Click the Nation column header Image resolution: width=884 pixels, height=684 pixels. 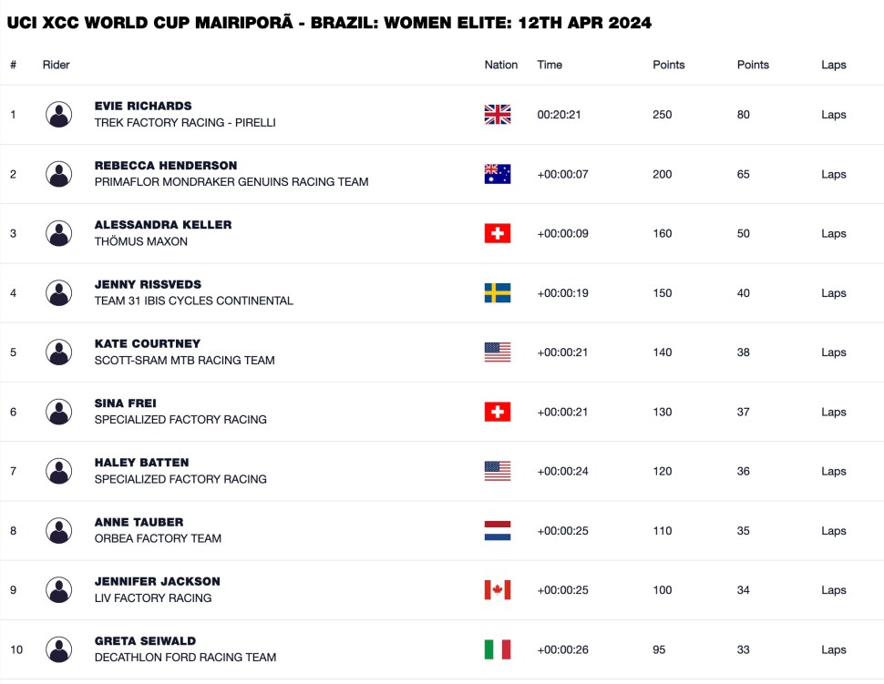pyautogui.click(x=501, y=65)
